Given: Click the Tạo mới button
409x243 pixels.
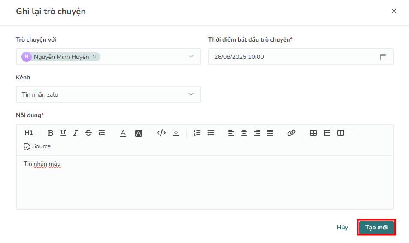Looking at the screenshot, I should click(376, 228).
